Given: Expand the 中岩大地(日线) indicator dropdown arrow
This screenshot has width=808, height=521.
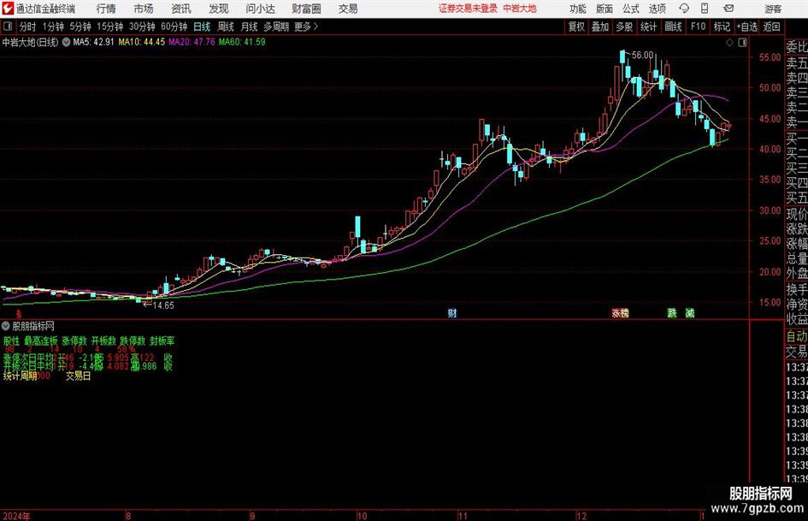Looking at the screenshot, I should (x=66, y=42).
